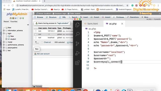Reload navigation panel with green icon
The height and width of the screenshot is (91, 161).
pyautogui.click(x=23, y=18)
